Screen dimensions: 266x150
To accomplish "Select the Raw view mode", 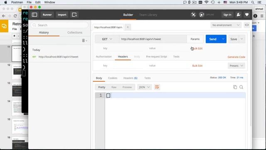I will pyautogui.click(x=114, y=87).
